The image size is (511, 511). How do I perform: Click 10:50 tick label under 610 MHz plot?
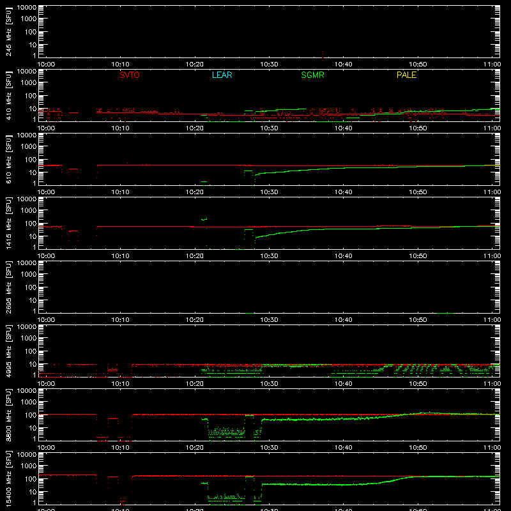tap(418, 192)
